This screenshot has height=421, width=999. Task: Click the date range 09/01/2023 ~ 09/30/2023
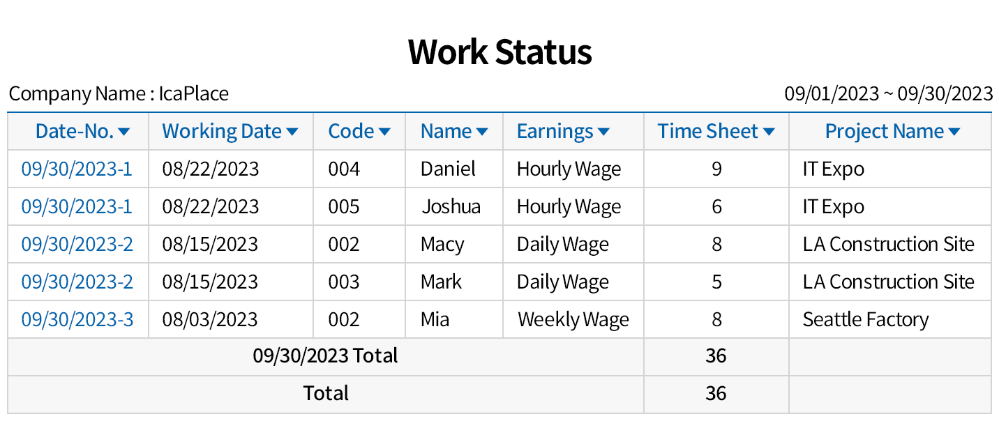[x=888, y=93]
